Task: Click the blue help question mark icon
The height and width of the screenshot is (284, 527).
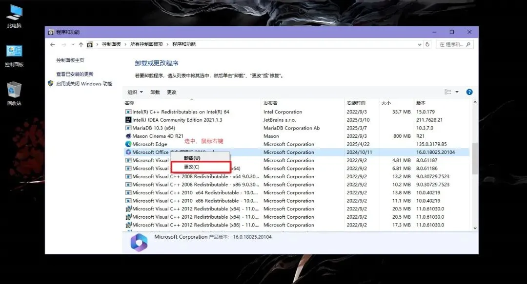Action: 469,92
